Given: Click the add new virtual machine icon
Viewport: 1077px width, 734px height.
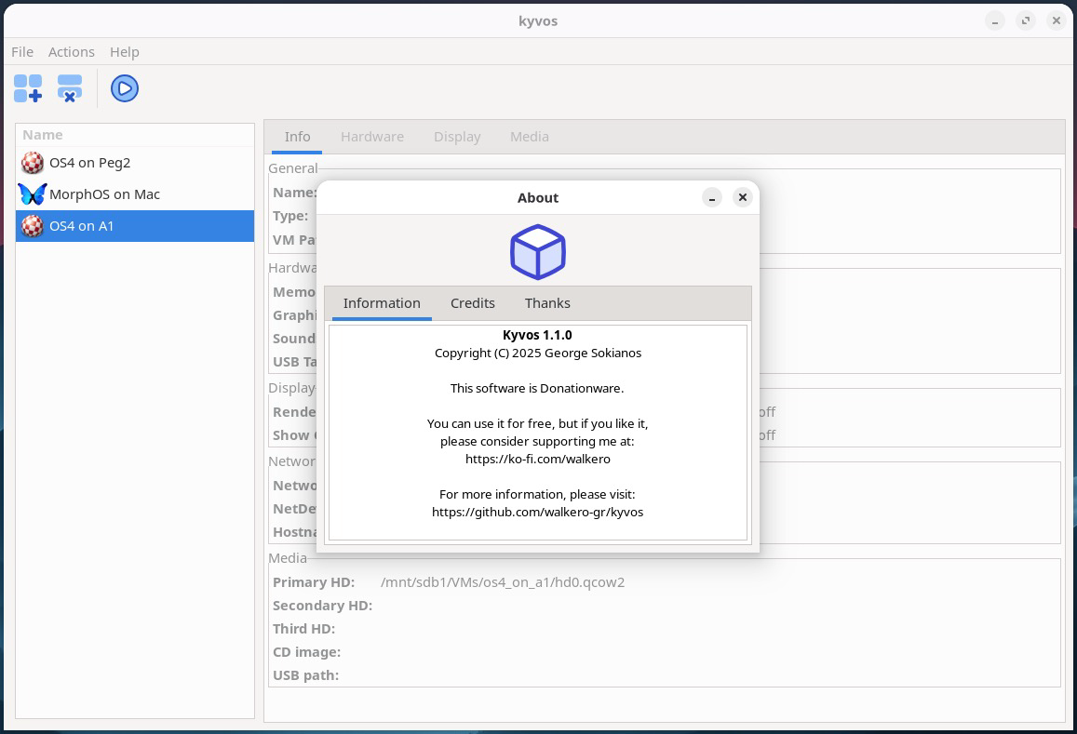Looking at the screenshot, I should 28,88.
